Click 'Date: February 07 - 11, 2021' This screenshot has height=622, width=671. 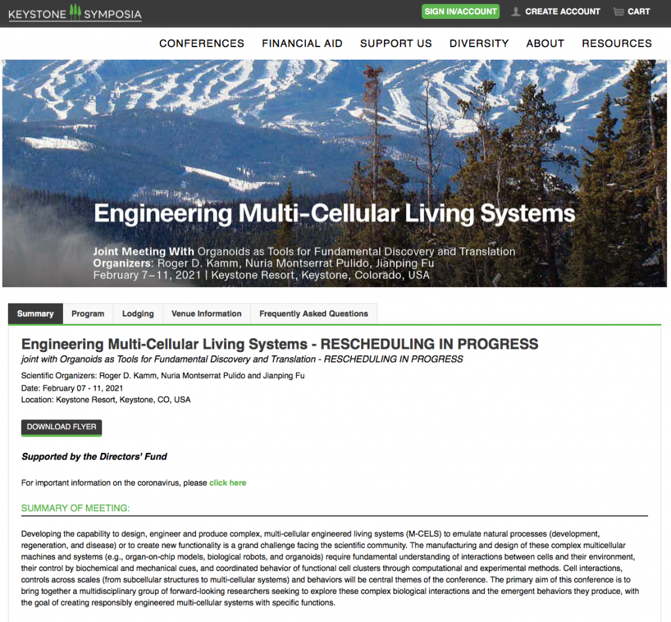coord(72,388)
